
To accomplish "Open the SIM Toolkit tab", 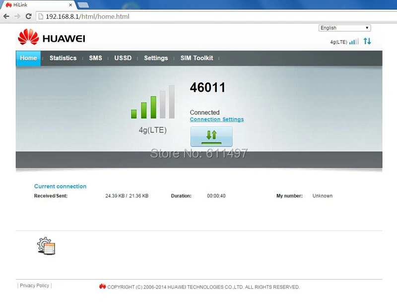I will [197, 58].
